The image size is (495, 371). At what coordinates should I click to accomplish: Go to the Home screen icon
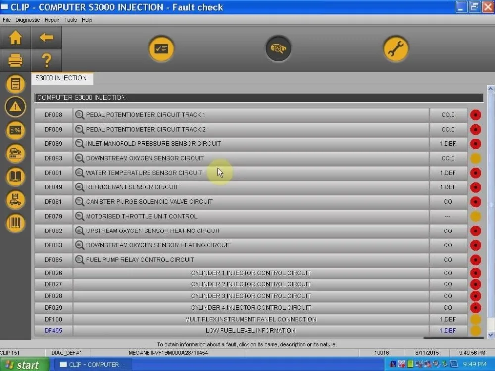pos(15,38)
